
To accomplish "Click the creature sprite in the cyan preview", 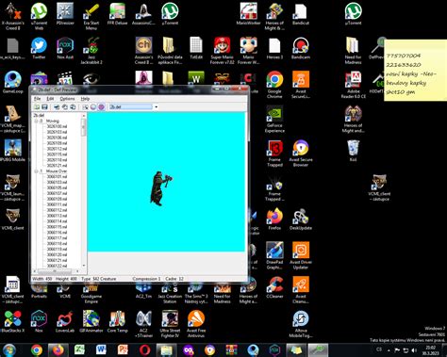I will [161, 188].
